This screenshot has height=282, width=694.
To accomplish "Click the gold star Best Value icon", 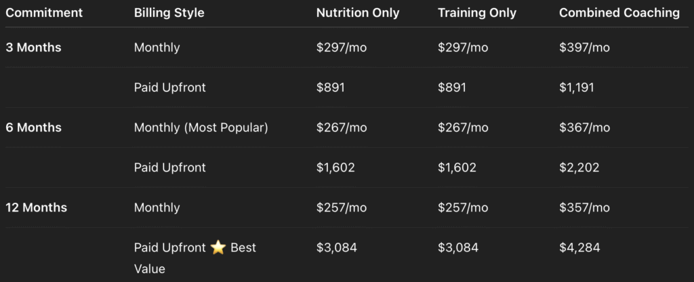I will pos(218,247).
